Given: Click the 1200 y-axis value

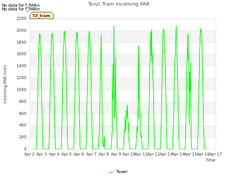Looking at the screenshot, I should click(22, 78).
